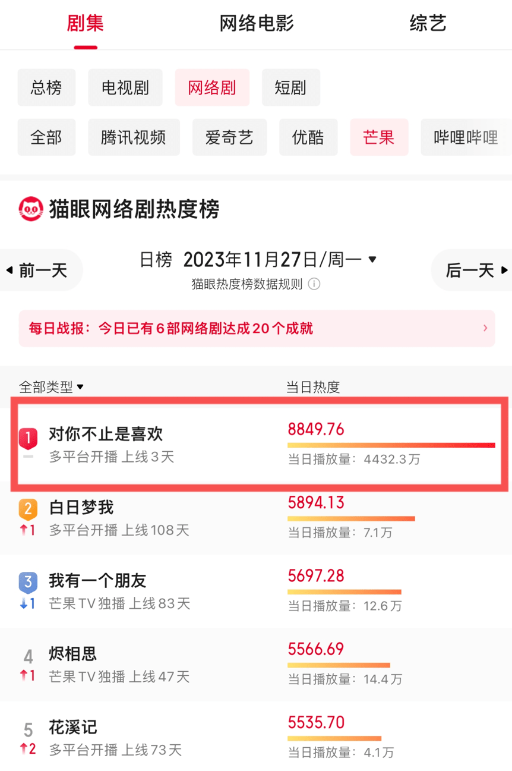Select the 短剧 filter chip
The image size is (512, 771).
pos(290,88)
